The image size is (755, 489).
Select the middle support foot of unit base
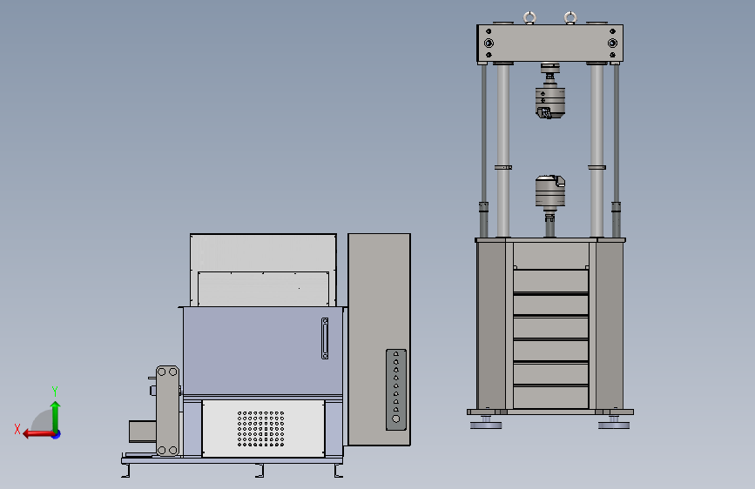[x=260, y=470]
